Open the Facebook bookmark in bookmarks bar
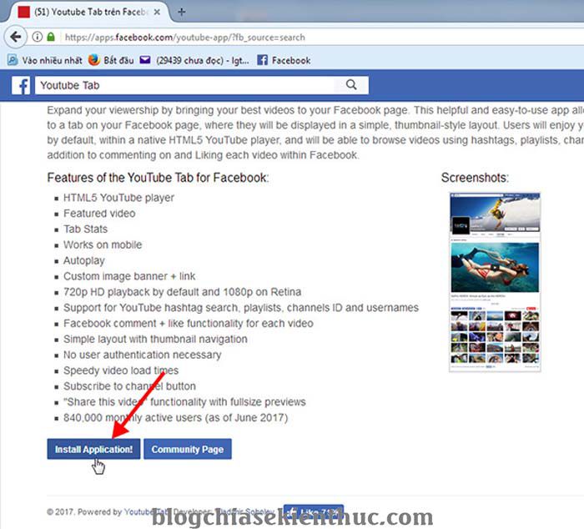 click(x=284, y=60)
